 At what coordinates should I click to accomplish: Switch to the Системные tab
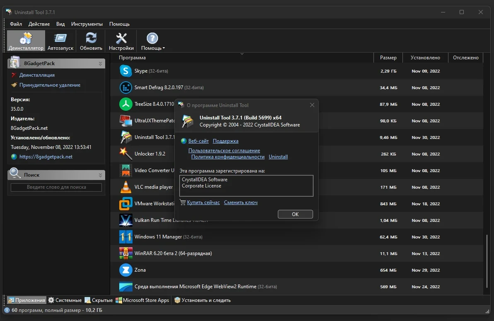[x=65, y=300]
